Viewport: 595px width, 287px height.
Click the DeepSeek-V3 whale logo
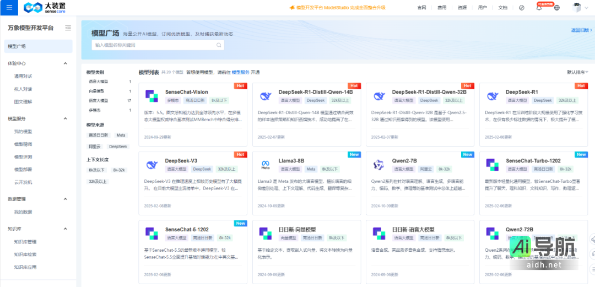click(152, 165)
